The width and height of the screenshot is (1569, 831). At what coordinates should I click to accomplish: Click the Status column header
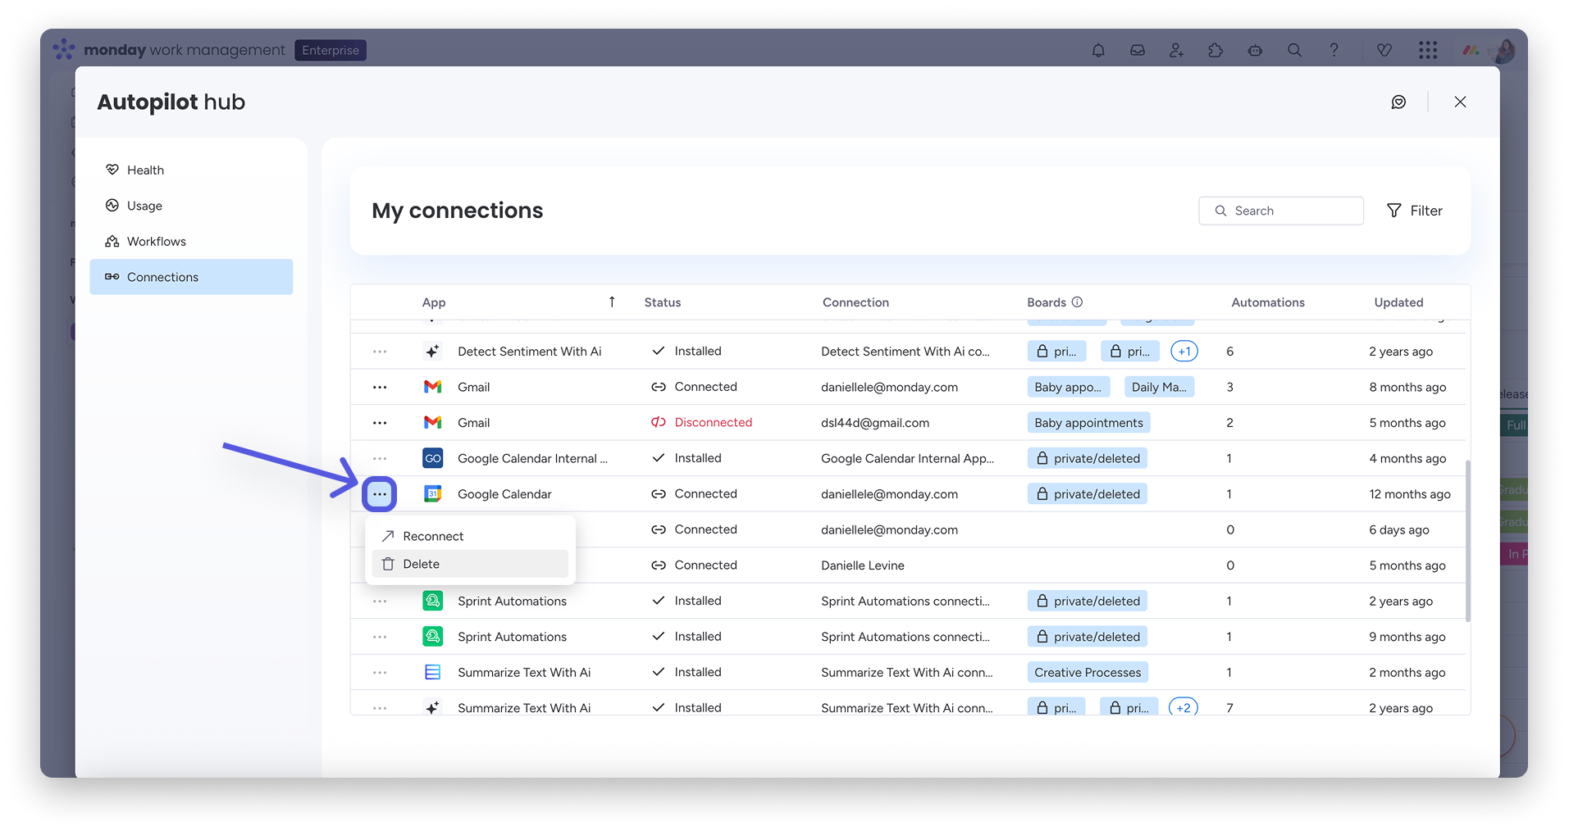(663, 302)
